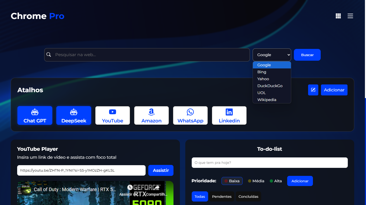Click the edit shortcuts pencil icon

click(313, 90)
